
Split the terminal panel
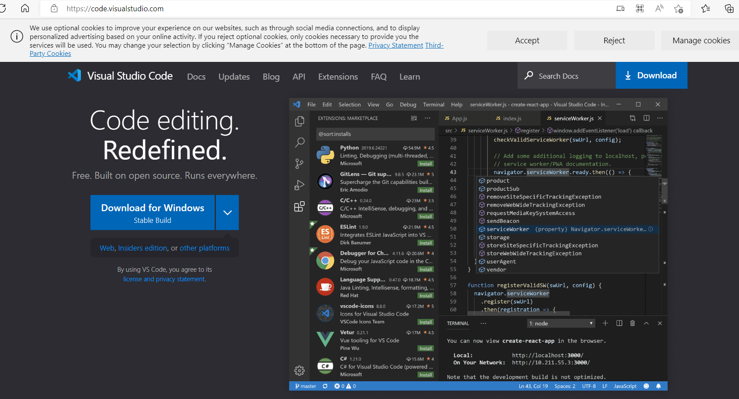pyautogui.click(x=619, y=323)
